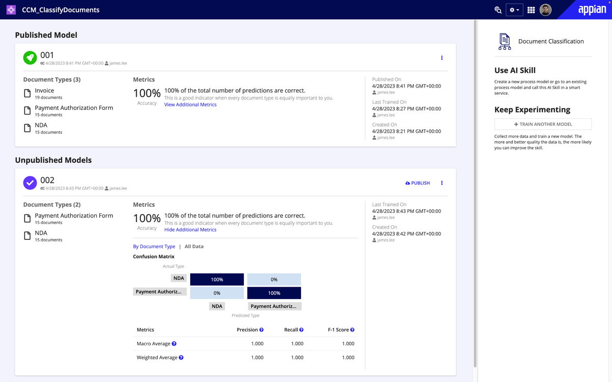The width and height of the screenshot is (612, 382).
Task: Click the F-1 Score help icon
Action: pyautogui.click(x=352, y=330)
